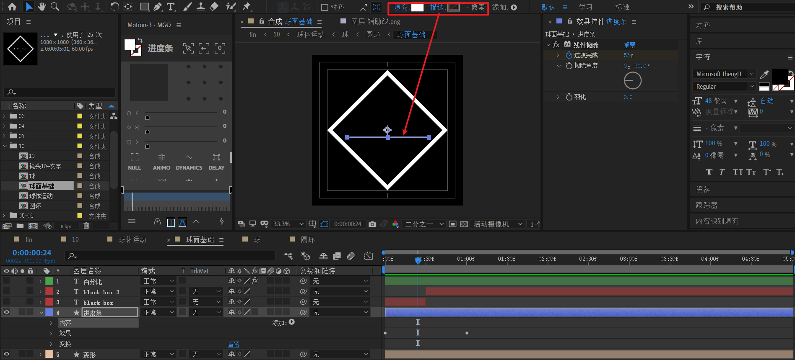Image resolution: width=795 pixels, height=360 pixels.
Task: Enable the motion blur switch in timeline
Action: pyautogui.click(x=351, y=256)
